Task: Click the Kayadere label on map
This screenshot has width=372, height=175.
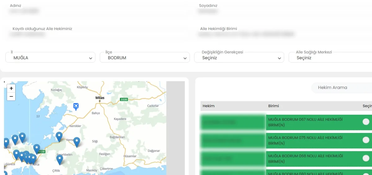Action: click(x=120, y=119)
